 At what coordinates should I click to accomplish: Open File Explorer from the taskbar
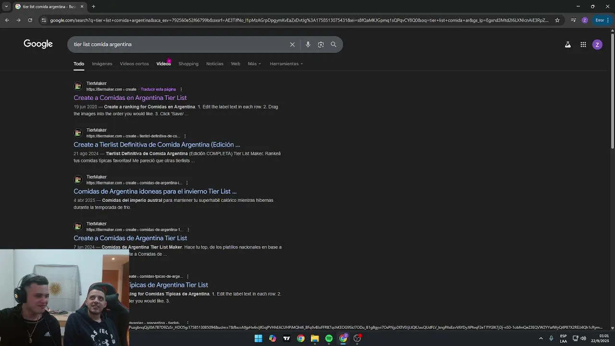[x=315, y=338]
